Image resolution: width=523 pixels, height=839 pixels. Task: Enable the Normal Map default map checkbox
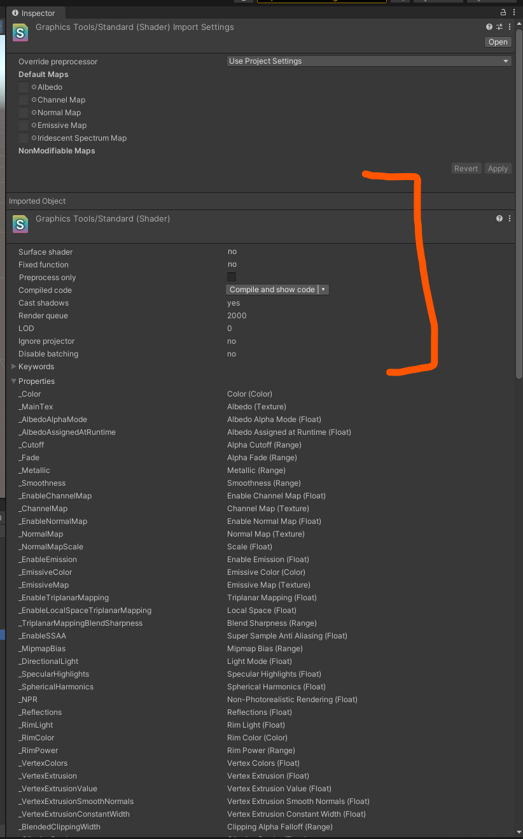pos(24,113)
